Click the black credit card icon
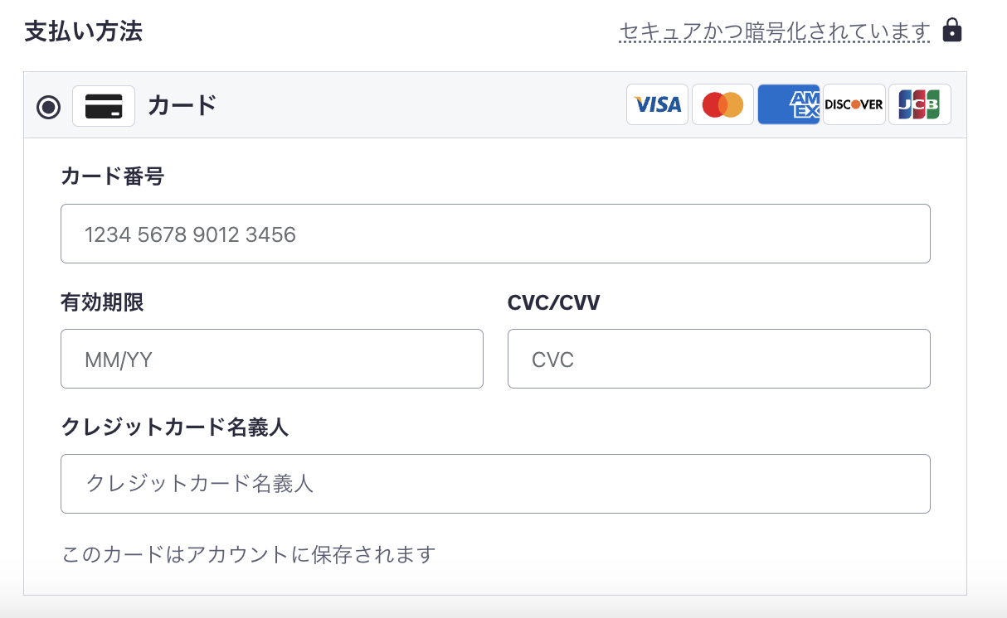Screen dimensions: 1007x618 (x=104, y=106)
